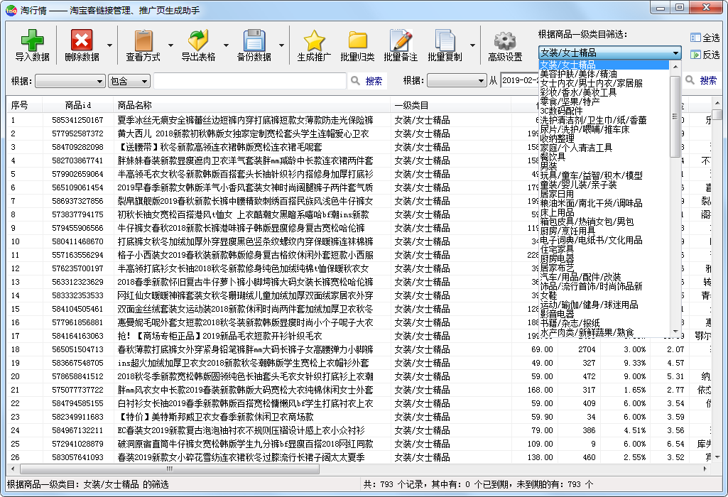Click the 导出表格 export table icon
Viewport: 728px width, 497px height.
tap(198, 45)
